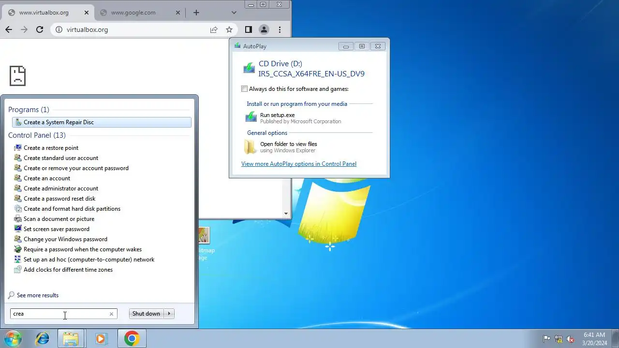Select Create standard user account result

point(60,158)
